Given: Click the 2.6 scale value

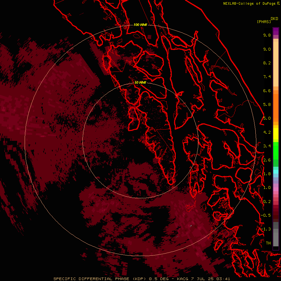Looking at the screenshot, I should pos(267,160).
